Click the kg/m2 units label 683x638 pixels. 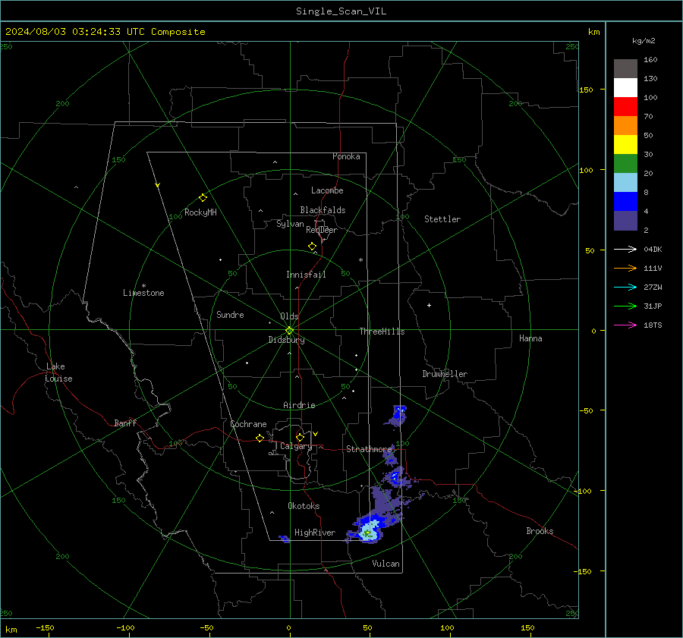tap(644, 41)
